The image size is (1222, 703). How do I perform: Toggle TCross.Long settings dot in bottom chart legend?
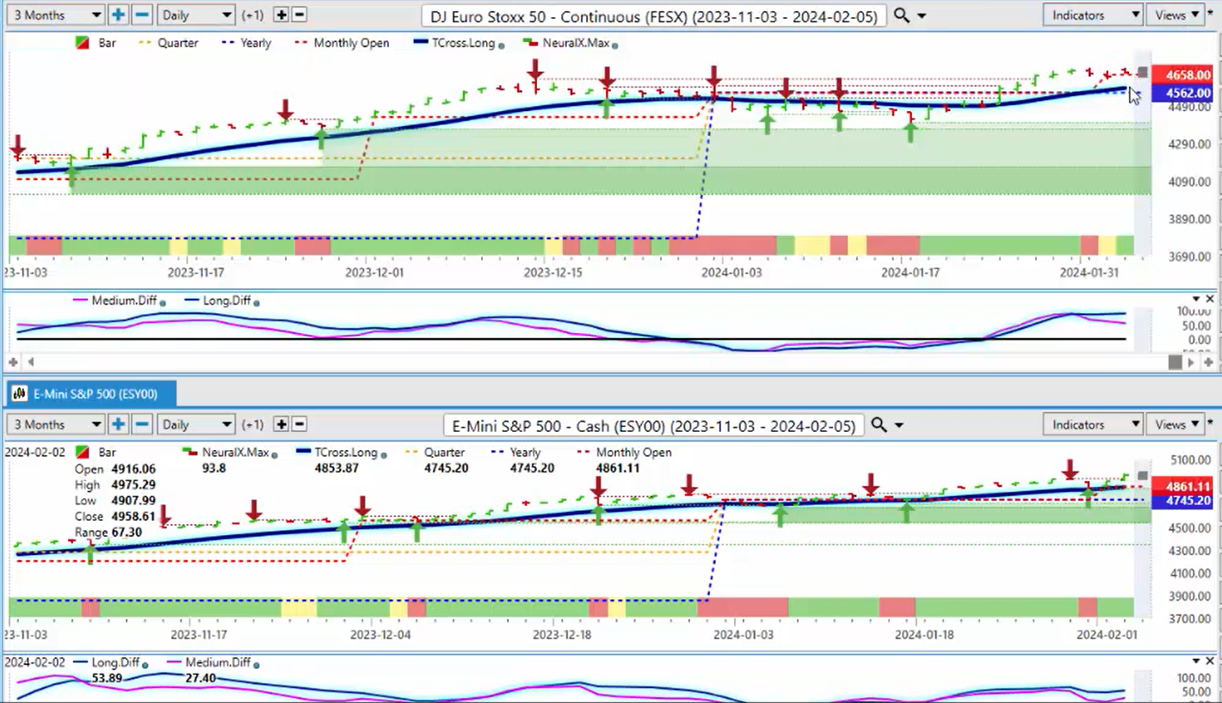(384, 453)
